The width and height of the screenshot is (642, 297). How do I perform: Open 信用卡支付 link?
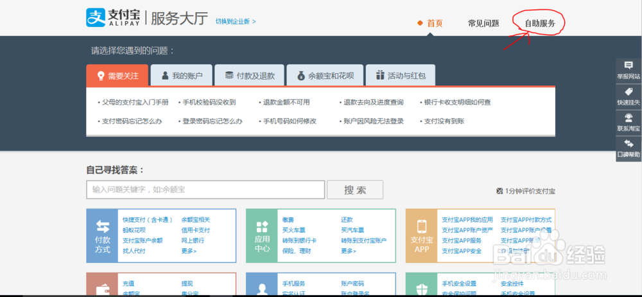(196, 230)
